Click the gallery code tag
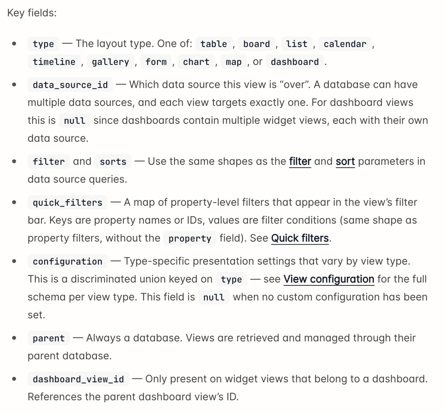The image size is (445, 414). click(x=111, y=62)
